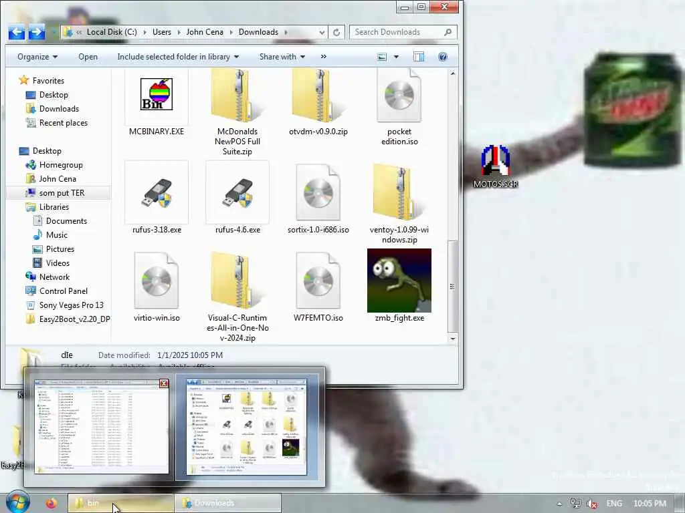Select the W7FEMTO.iso disc image
The width and height of the screenshot is (685, 513).
click(318, 281)
